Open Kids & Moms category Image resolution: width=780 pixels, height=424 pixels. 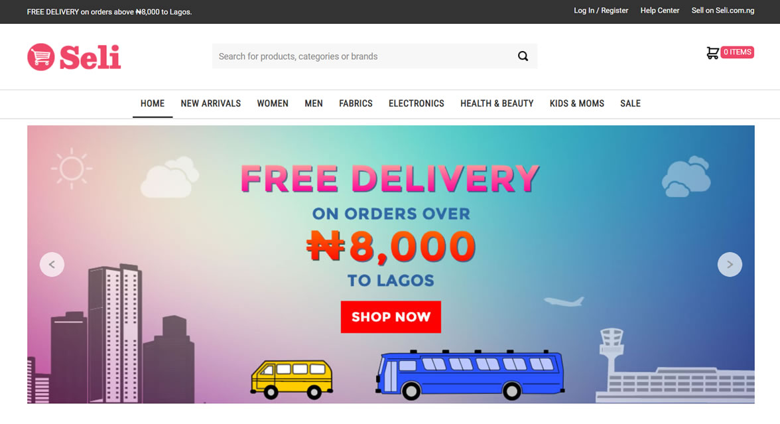(577, 104)
